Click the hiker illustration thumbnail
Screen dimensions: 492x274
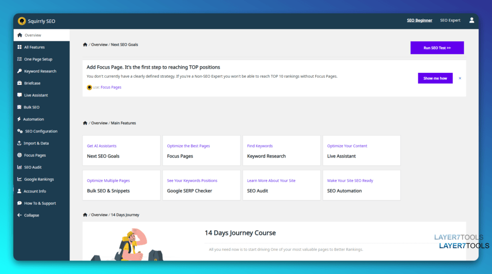click(127, 245)
